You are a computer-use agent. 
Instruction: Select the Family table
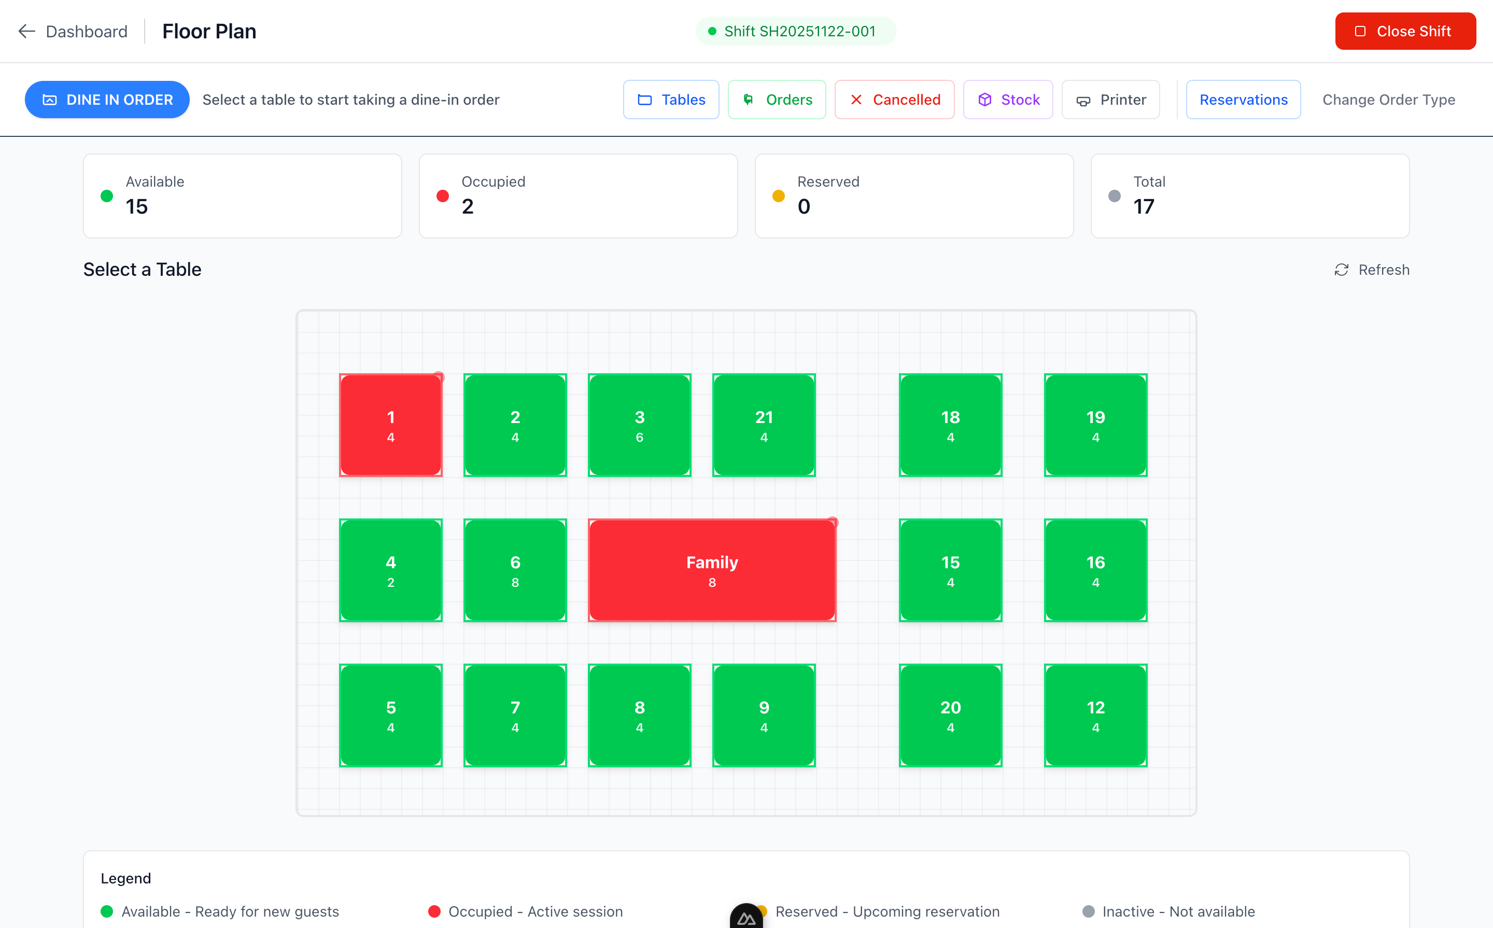coord(712,570)
